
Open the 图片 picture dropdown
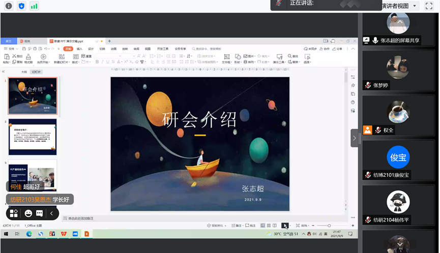point(249,56)
